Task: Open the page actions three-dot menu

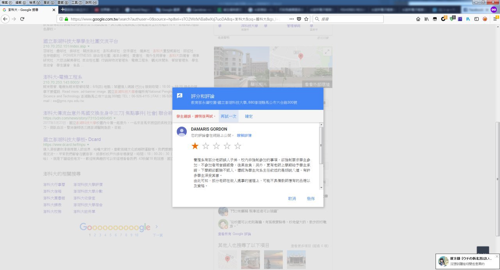Action: point(291,19)
